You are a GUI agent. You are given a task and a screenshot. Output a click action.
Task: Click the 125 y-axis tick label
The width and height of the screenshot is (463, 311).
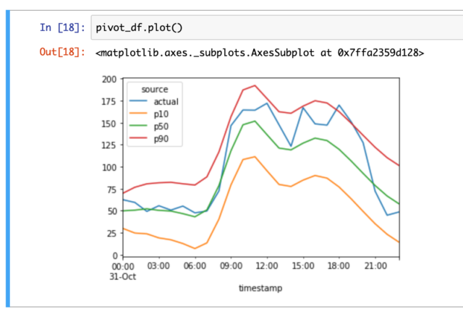pos(109,145)
